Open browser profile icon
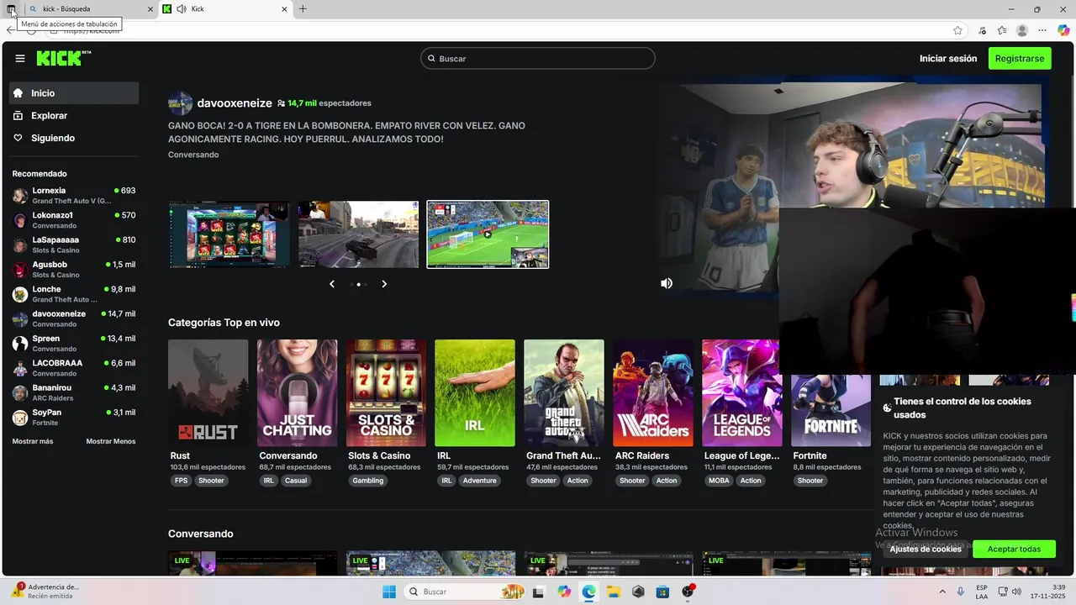The width and height of the screenshot is (1076, 605). [1022, 30]
